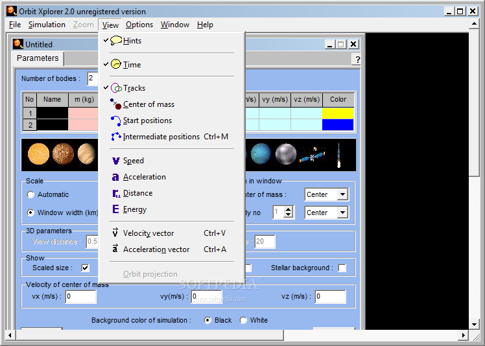Open the Simulation menu

click(47, 25)
